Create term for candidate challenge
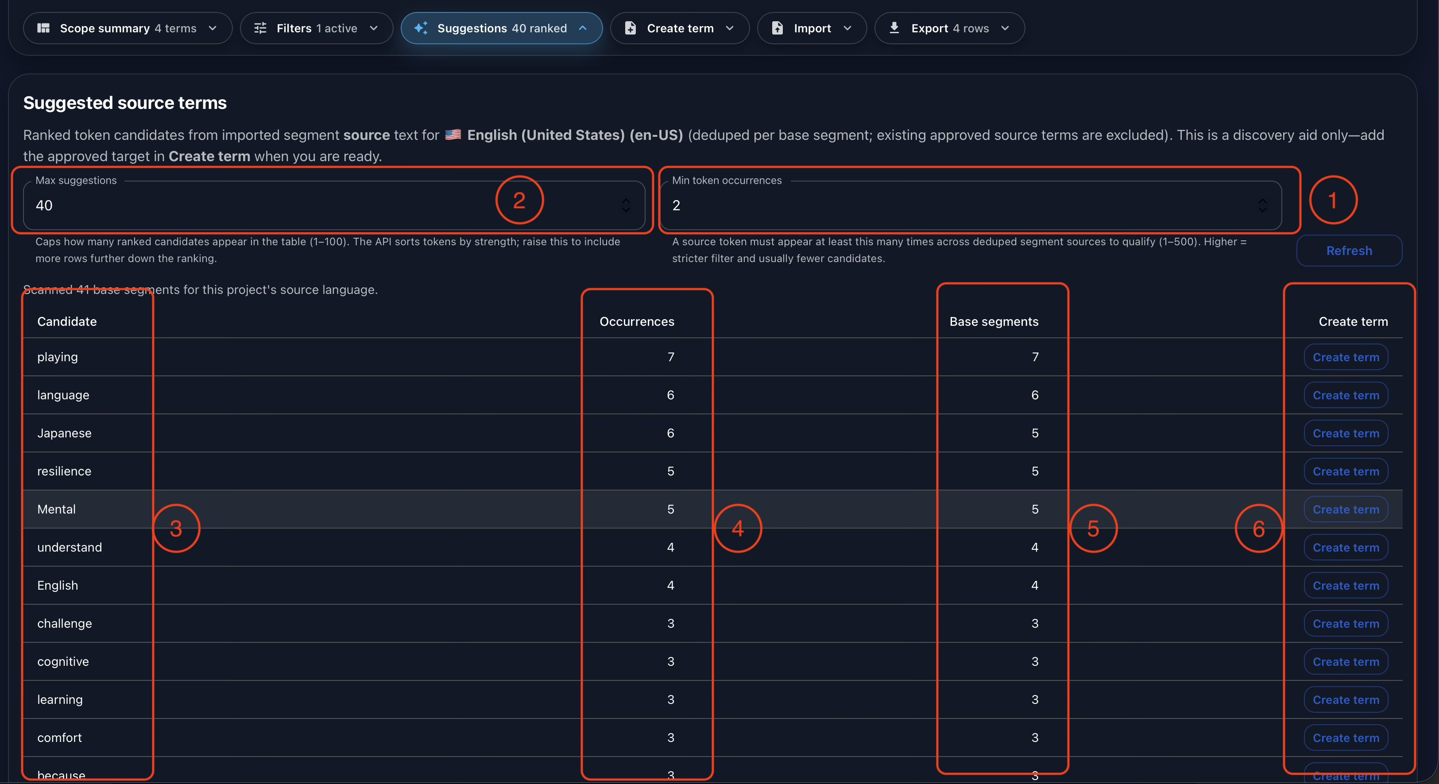The width and height of the screenshot is (1439, 784). click(x=1346, y=623)
